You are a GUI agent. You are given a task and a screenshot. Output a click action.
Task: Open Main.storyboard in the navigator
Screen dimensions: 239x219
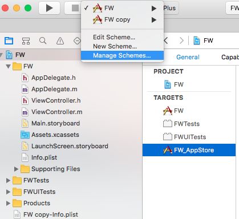[55, 123]
